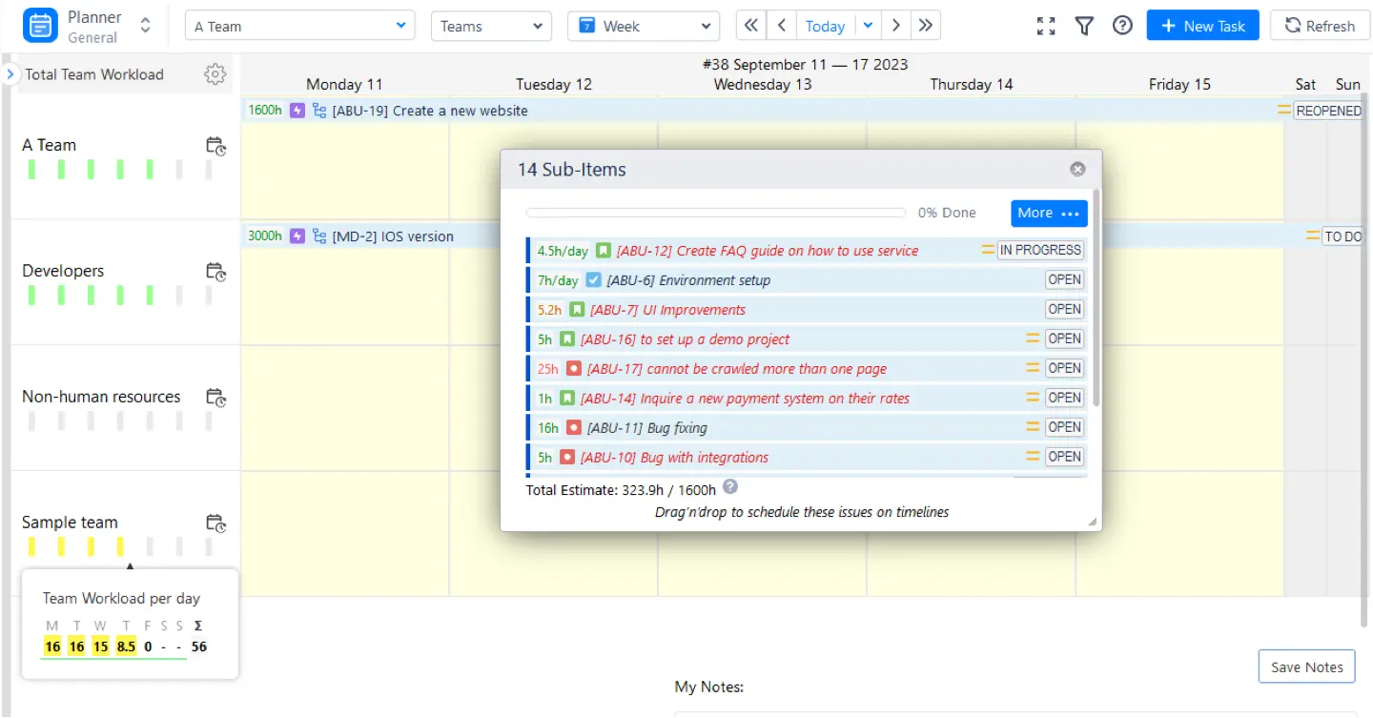Click the ABU-7 story bookmark icon
Viewport: 1373px width, 718px height.
pyautogui.click(x=577, y=310)
